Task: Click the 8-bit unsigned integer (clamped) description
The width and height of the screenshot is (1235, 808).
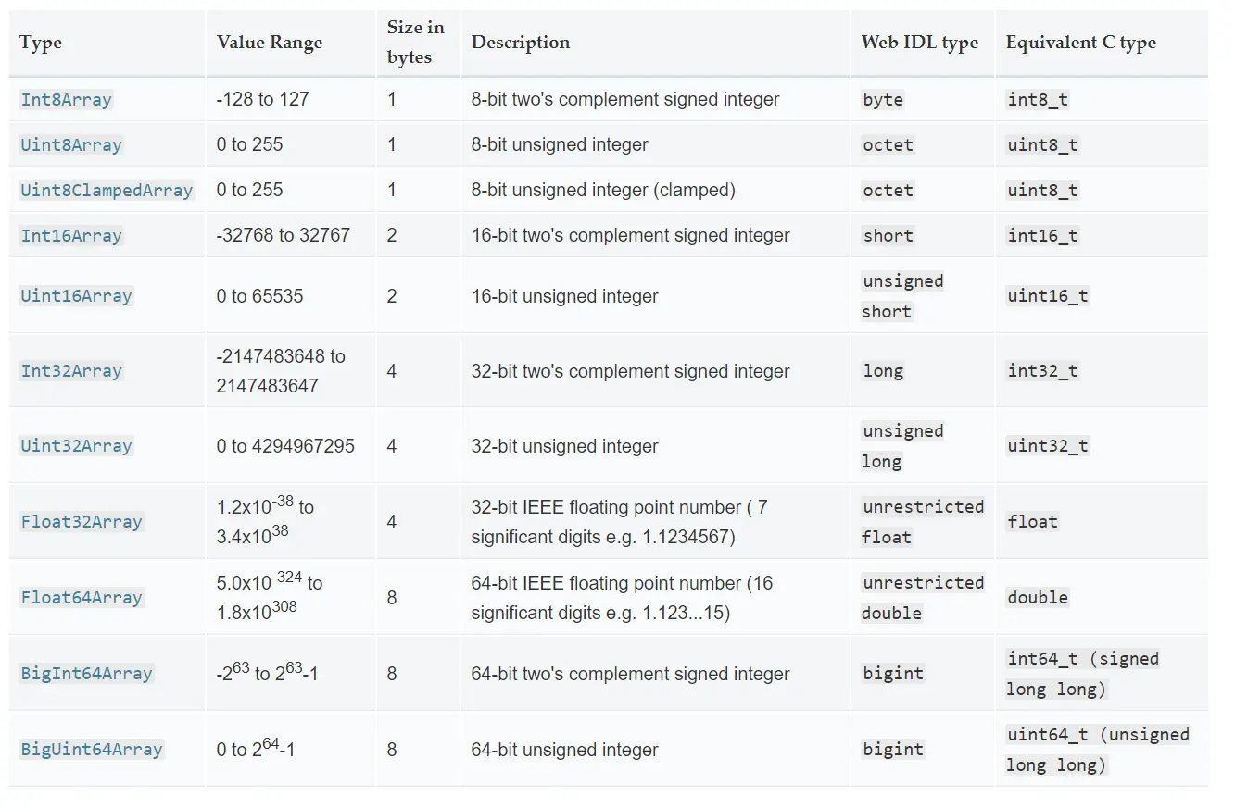Action: (x=603, y=191)
